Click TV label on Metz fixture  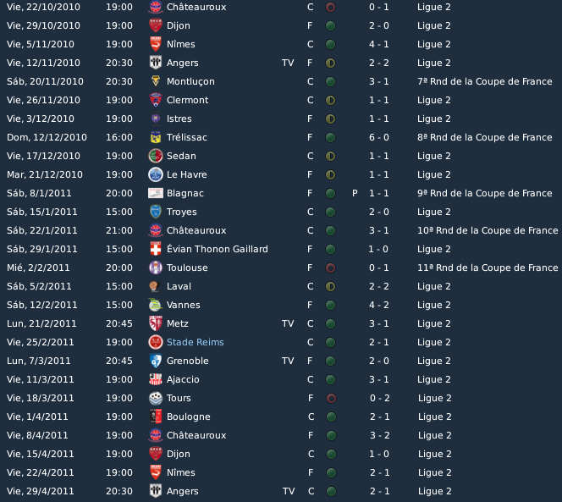pyautogui.click(x=288, y=323)
